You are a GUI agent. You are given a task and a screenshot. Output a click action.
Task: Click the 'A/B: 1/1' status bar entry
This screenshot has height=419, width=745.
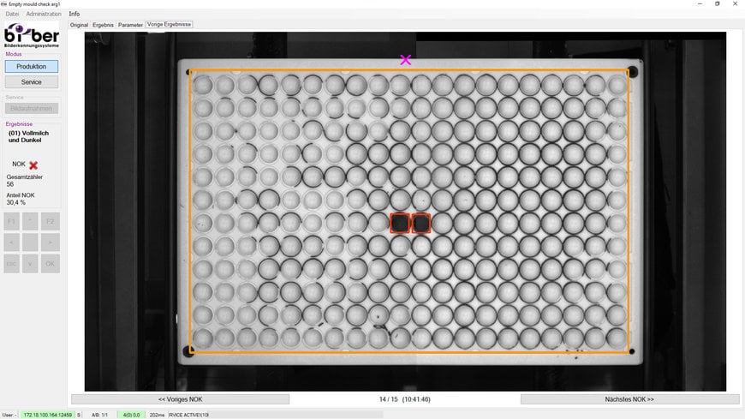(100, 415)
